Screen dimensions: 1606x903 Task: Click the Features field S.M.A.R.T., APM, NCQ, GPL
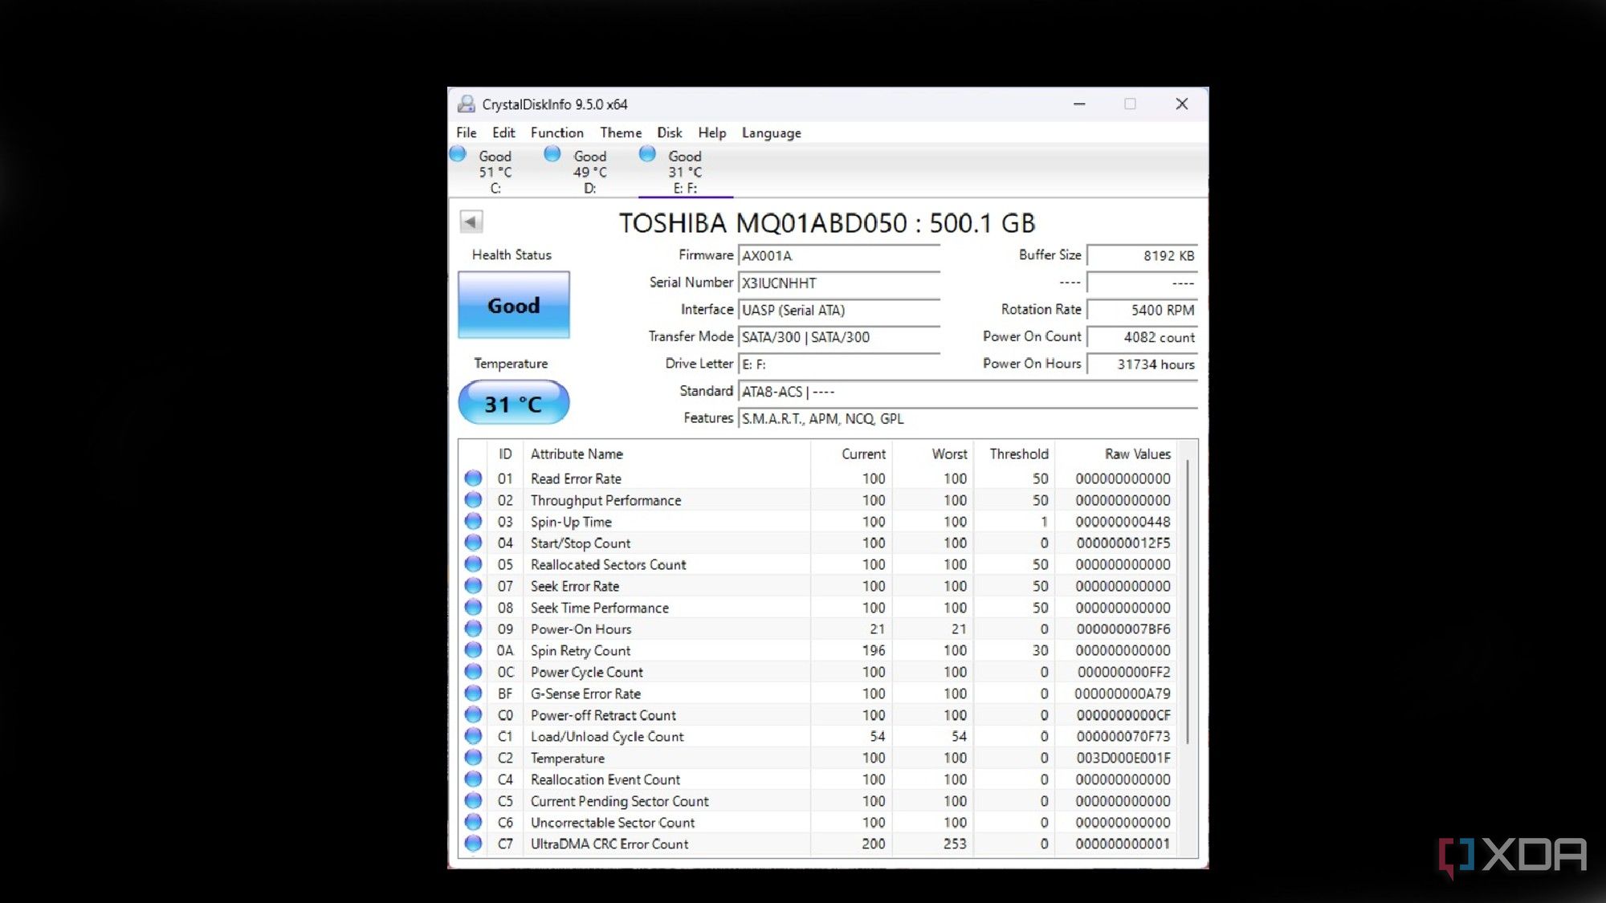pos(968,419)
